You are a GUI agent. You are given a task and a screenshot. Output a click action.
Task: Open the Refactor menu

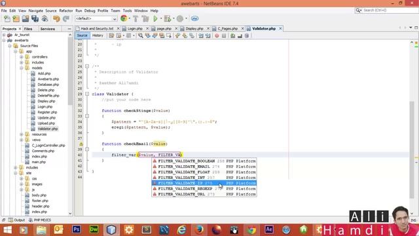click(x=66, y=10)
